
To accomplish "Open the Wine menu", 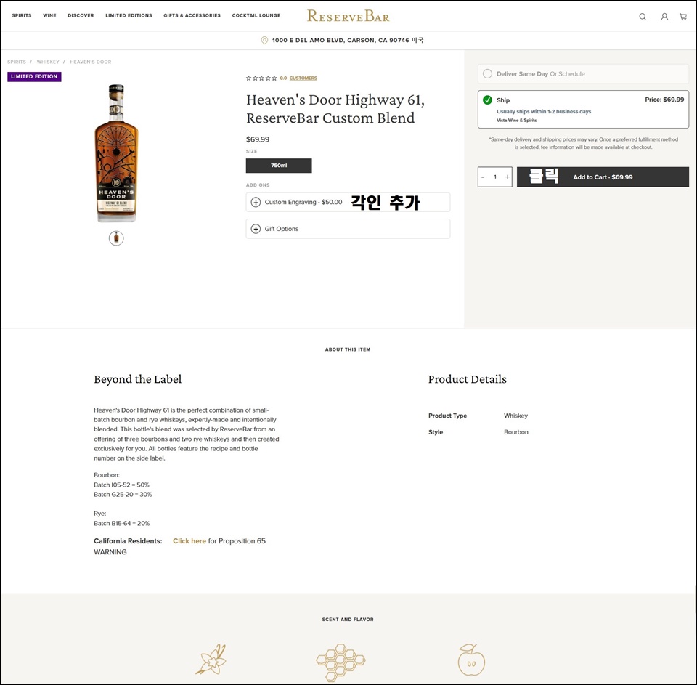I will coord(50,15).
